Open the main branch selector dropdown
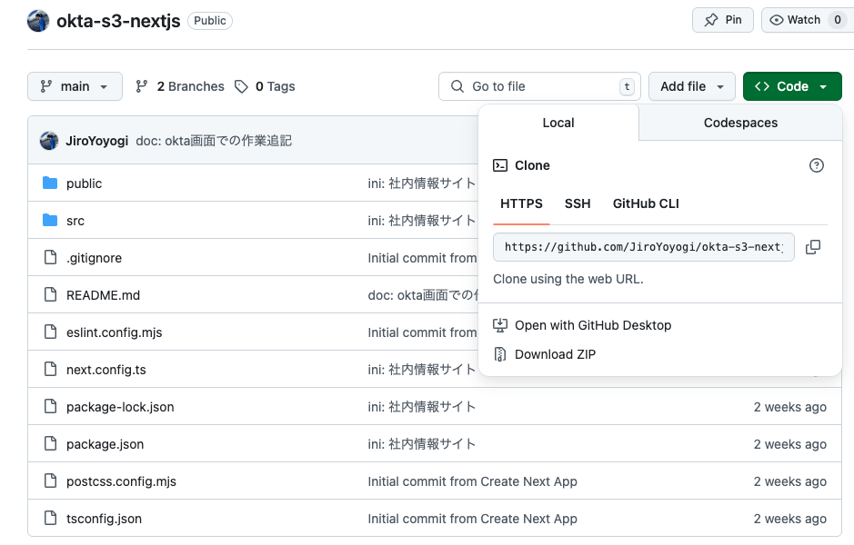The height and width of the screenshot is (545, 854). 75,86
